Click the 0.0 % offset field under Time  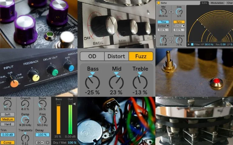click(163, 30)
